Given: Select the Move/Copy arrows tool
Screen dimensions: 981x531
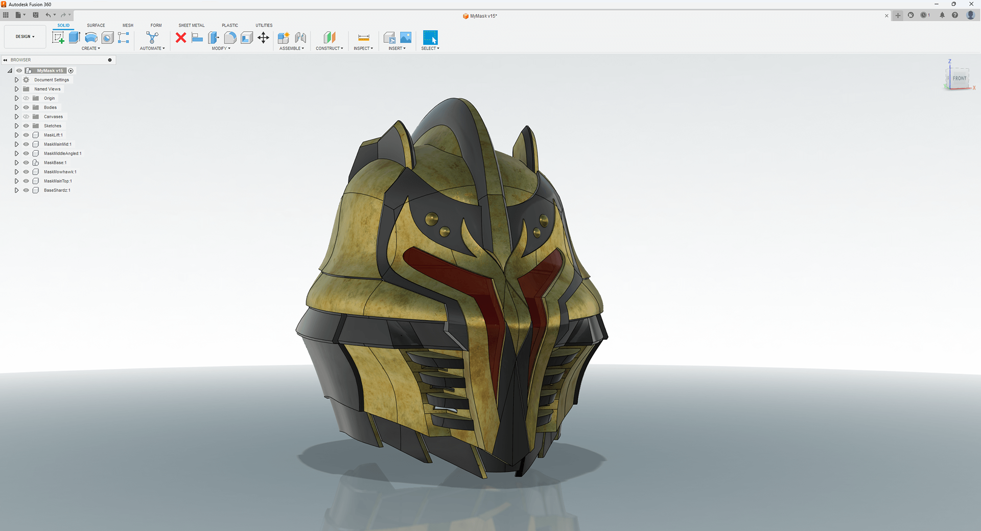Looking at the screenshot, I should tap(263, 37).
